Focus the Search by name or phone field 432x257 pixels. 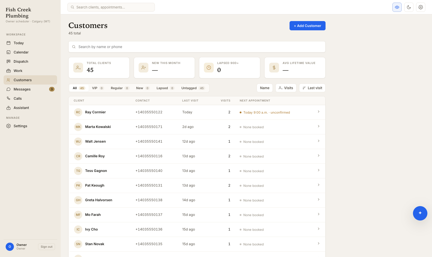click(197, 47)
